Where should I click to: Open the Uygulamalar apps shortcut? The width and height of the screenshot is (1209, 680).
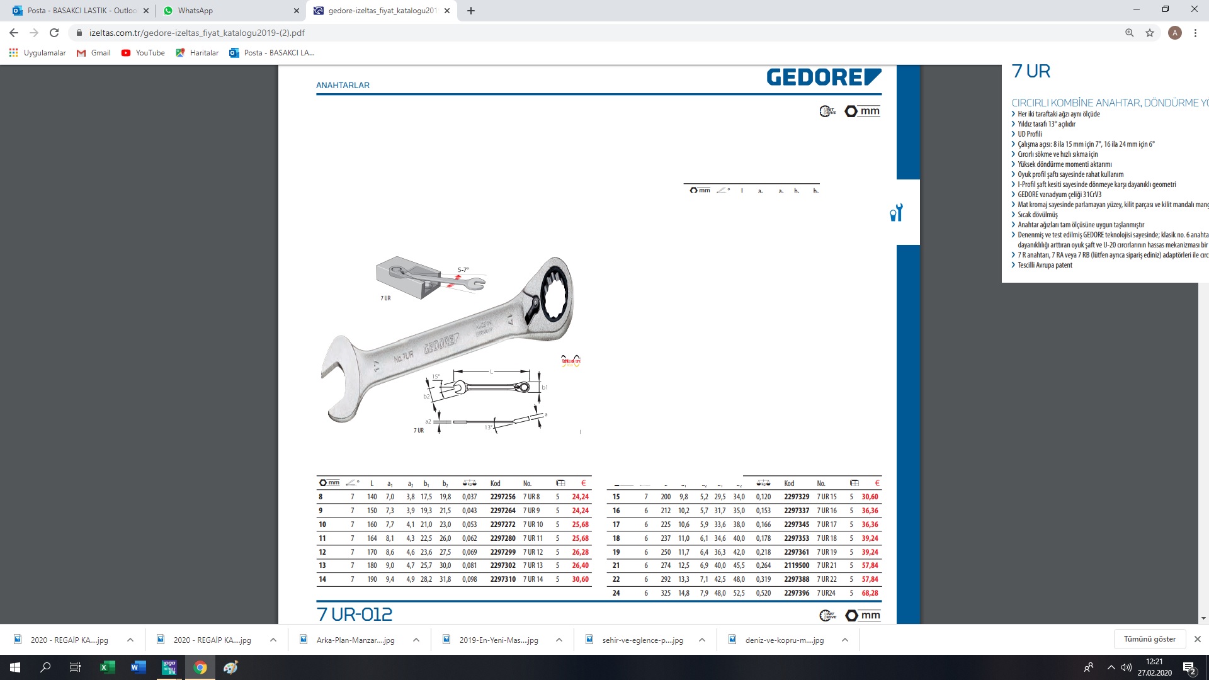[38, 53]
